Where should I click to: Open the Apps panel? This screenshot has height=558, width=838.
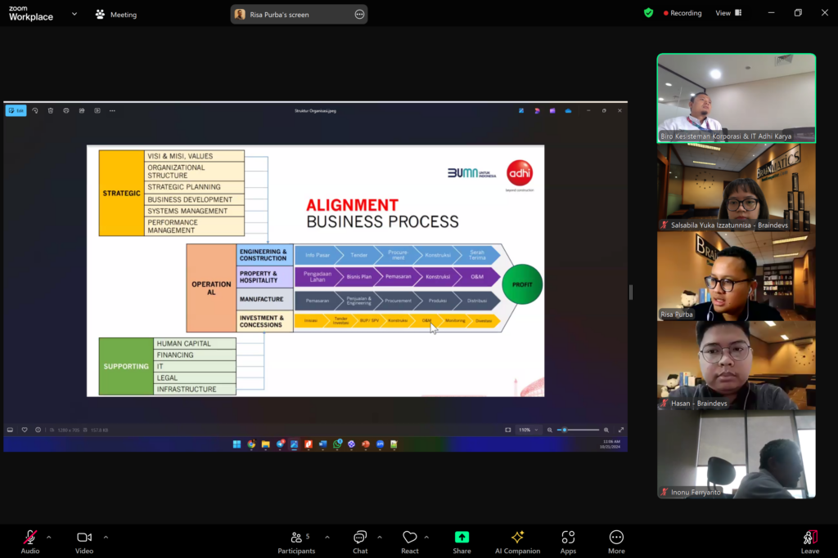coord(568,538)
